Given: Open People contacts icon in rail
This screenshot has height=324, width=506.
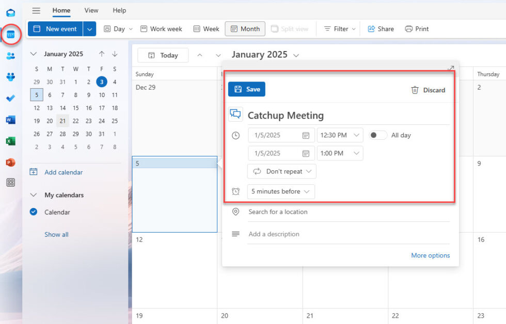Looking at the screenshot, I should [x=11, y=56].
